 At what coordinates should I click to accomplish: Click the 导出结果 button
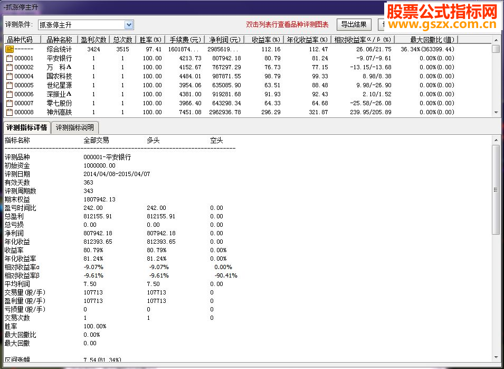coord(354,24)
